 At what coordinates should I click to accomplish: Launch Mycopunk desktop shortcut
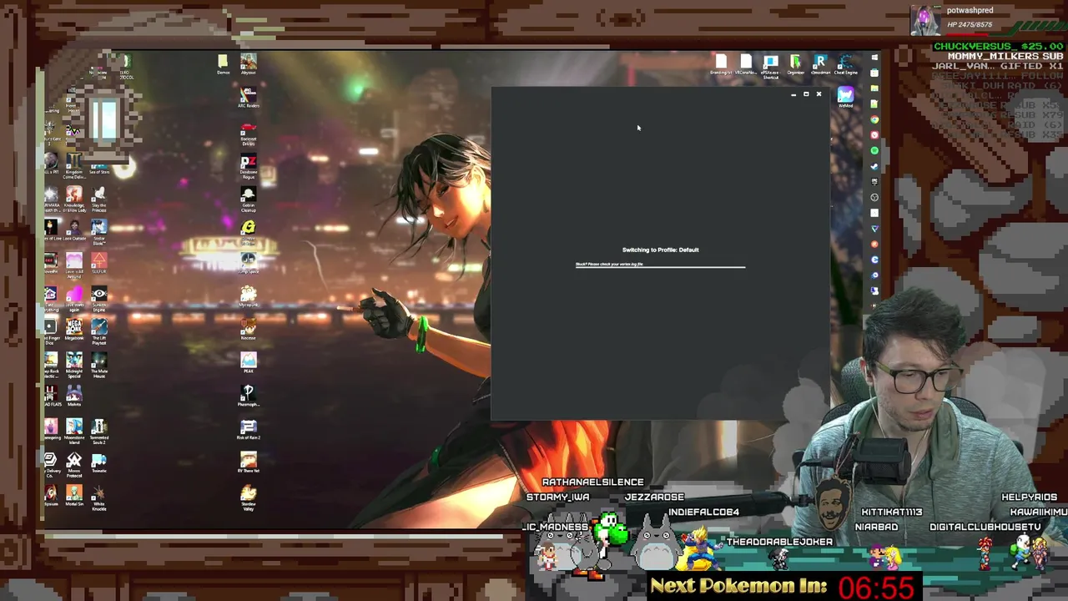point(248,295)
